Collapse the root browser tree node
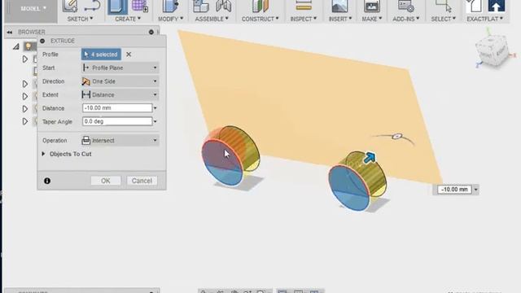 (16, 46)
